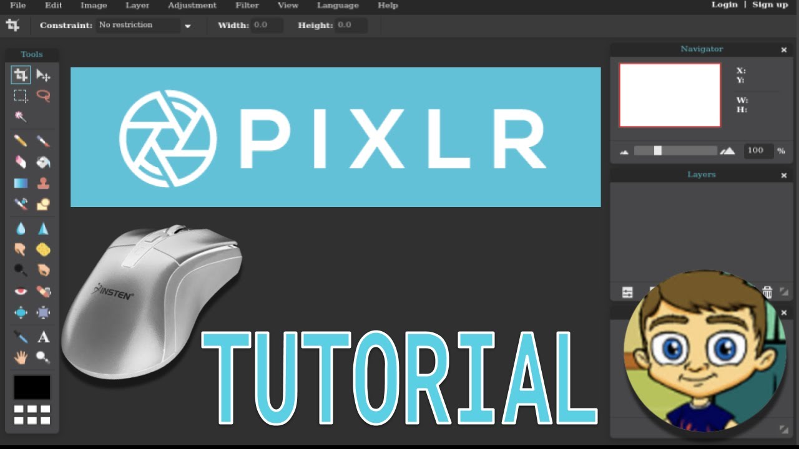Viewport: 799px width, 449px height.
Task: Click the Navigator zoom slider handle
Action: tap(657, 151)
